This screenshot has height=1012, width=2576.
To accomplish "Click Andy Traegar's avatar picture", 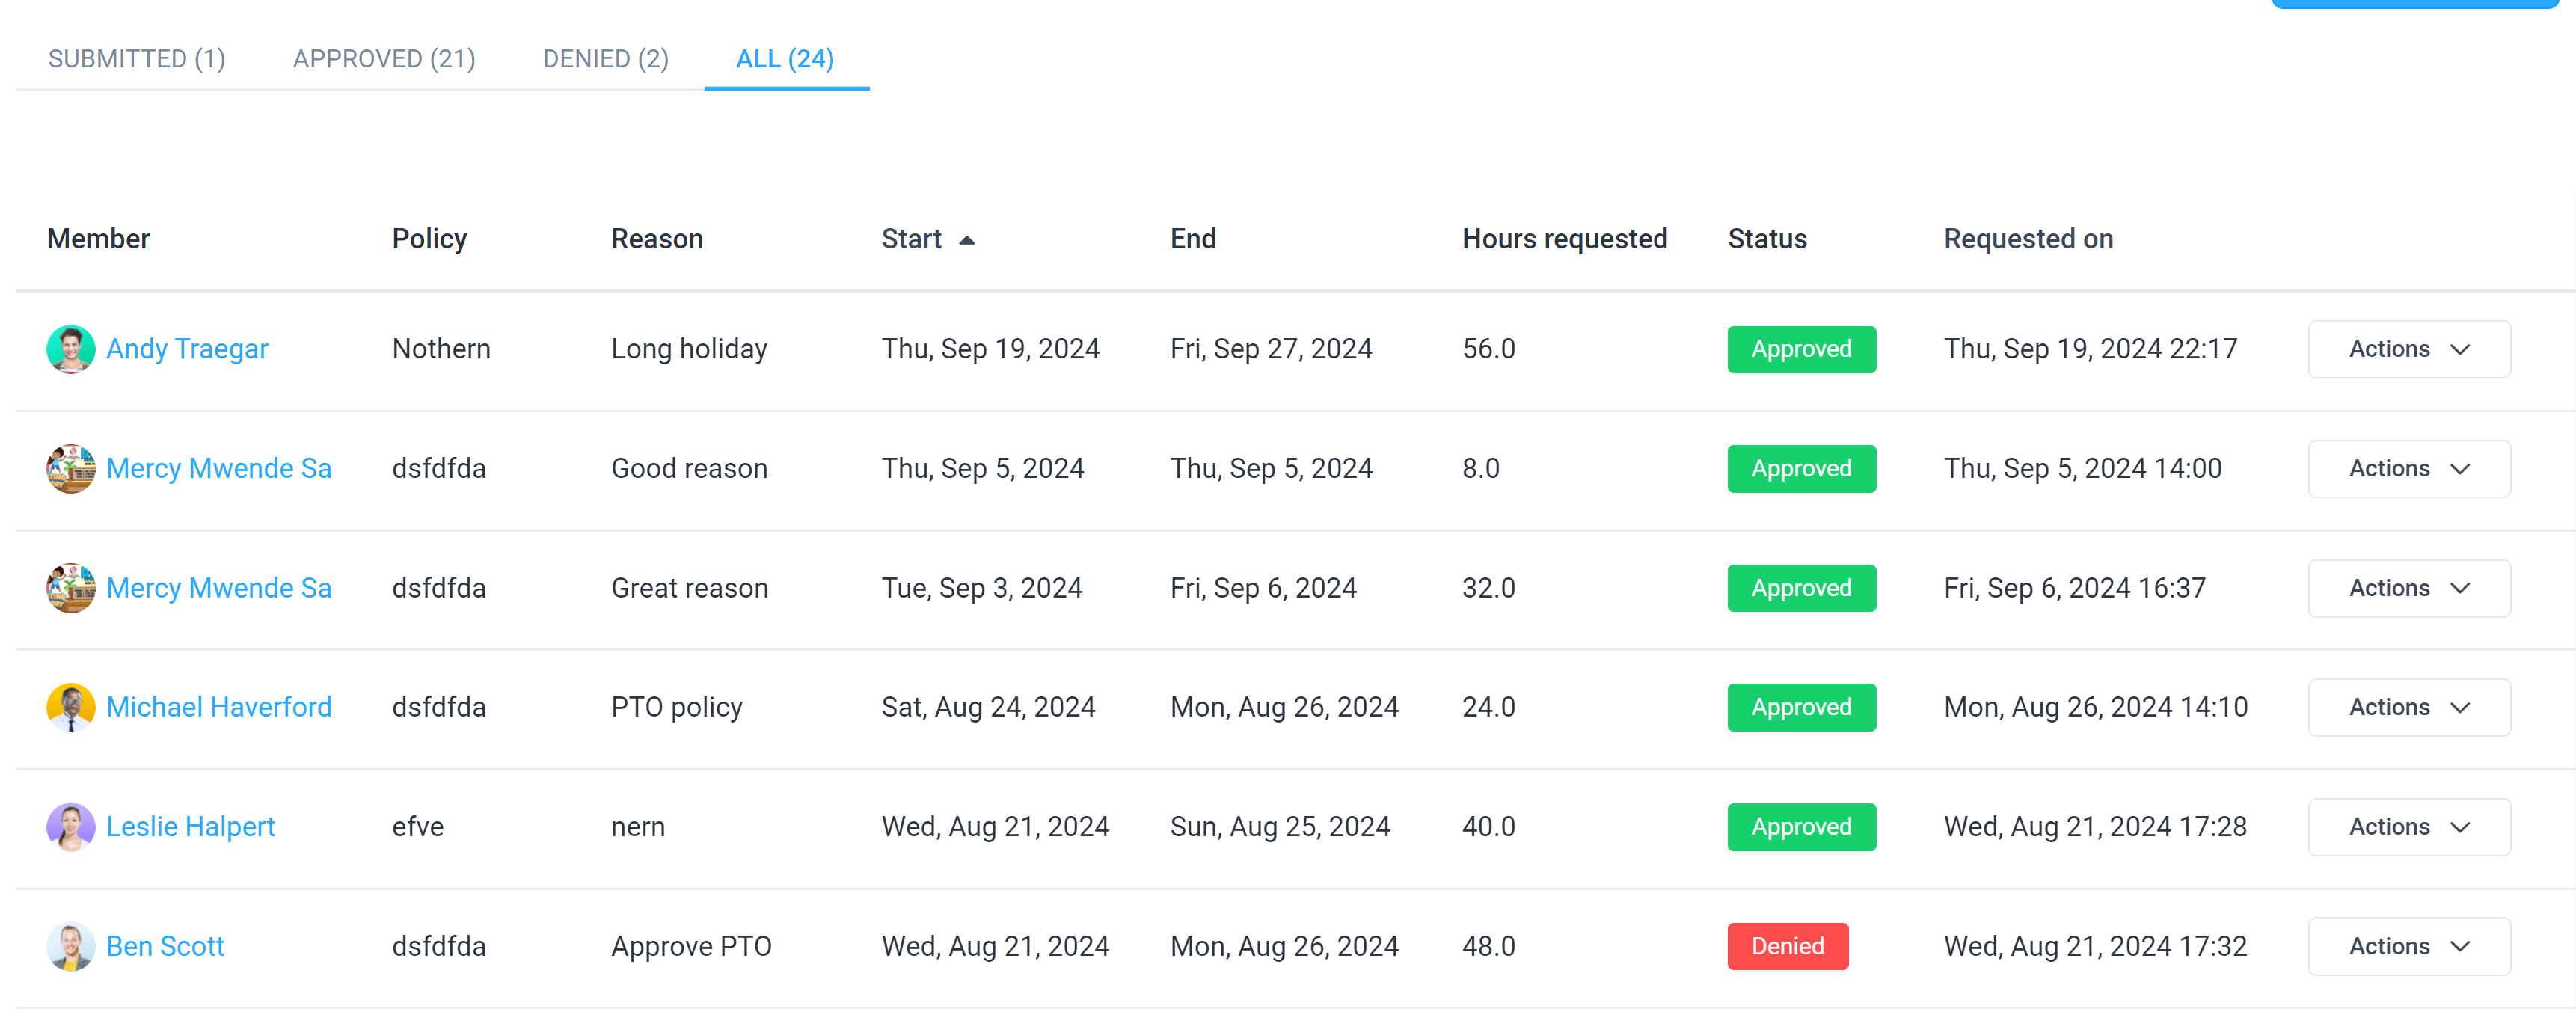I will click(71, 349).
